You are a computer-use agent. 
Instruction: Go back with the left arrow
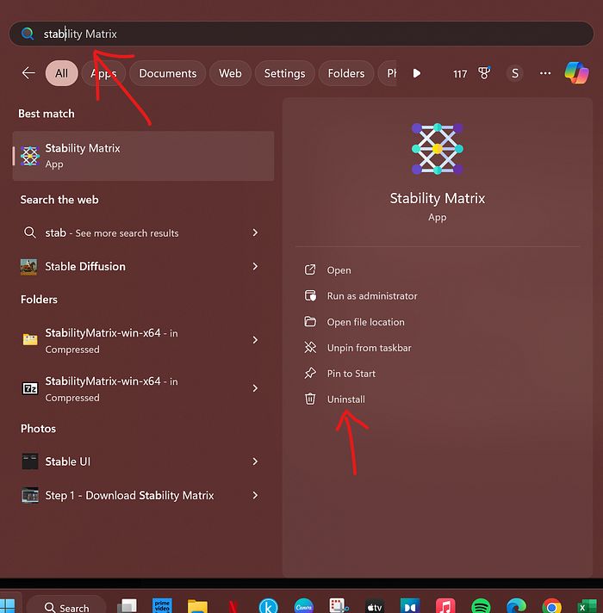tap(28, 73)
